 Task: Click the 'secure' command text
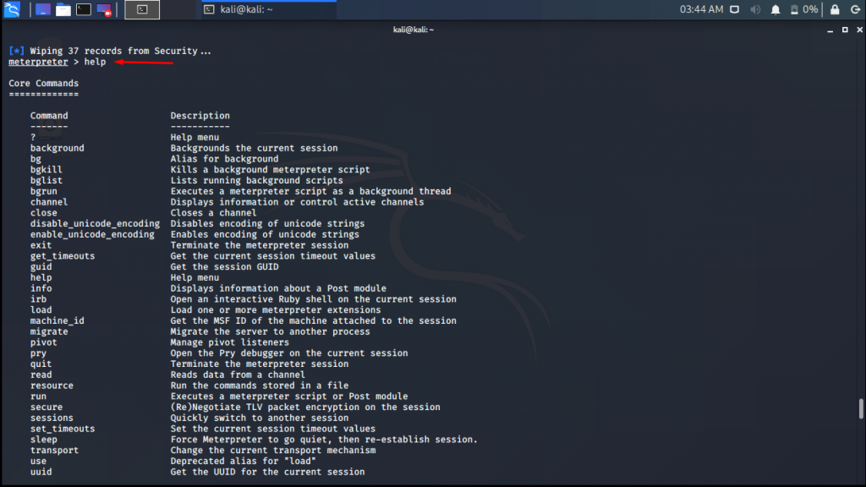pos(47,407)
